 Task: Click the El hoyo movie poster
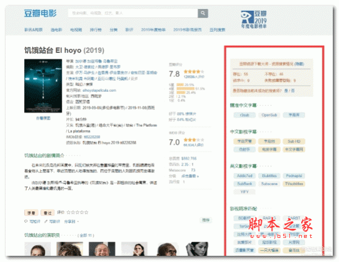click(x=43, y=86)
